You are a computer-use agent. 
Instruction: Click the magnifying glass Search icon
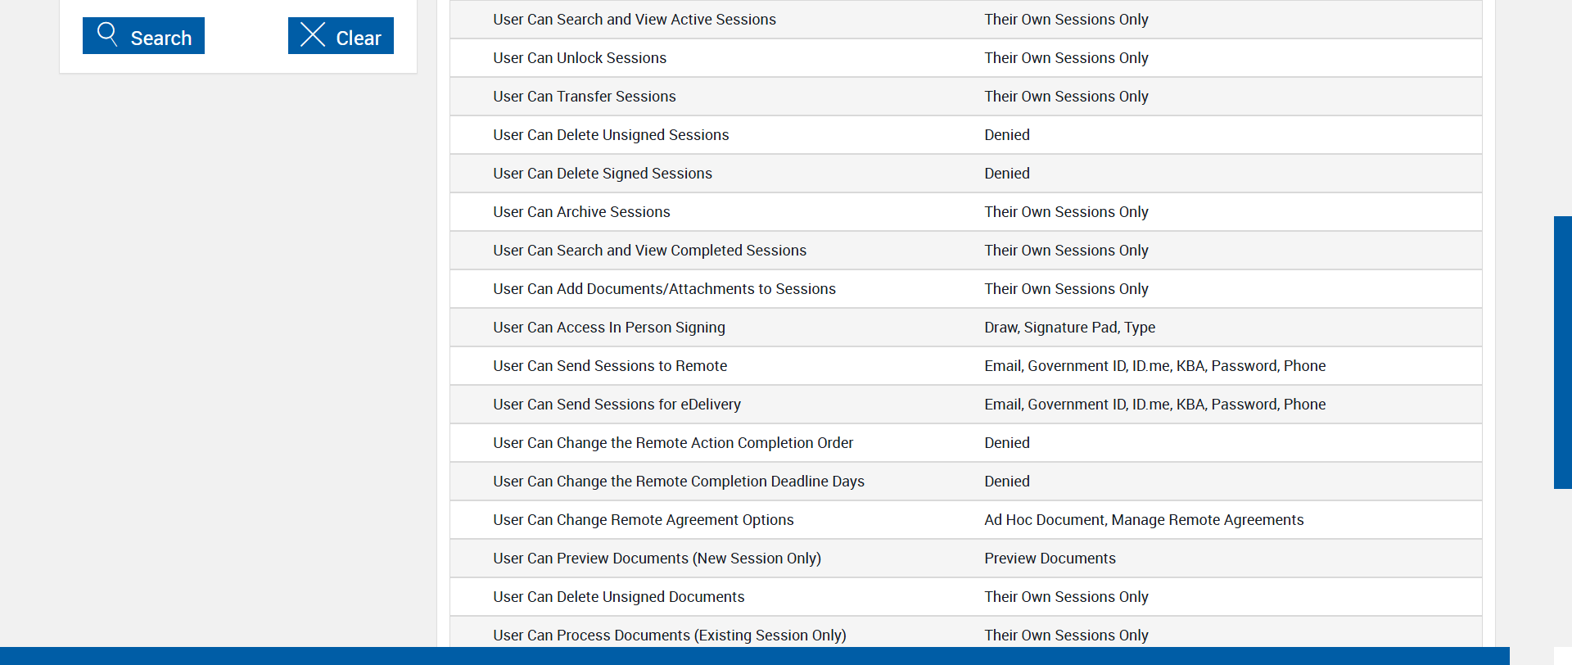click(107, 34)
